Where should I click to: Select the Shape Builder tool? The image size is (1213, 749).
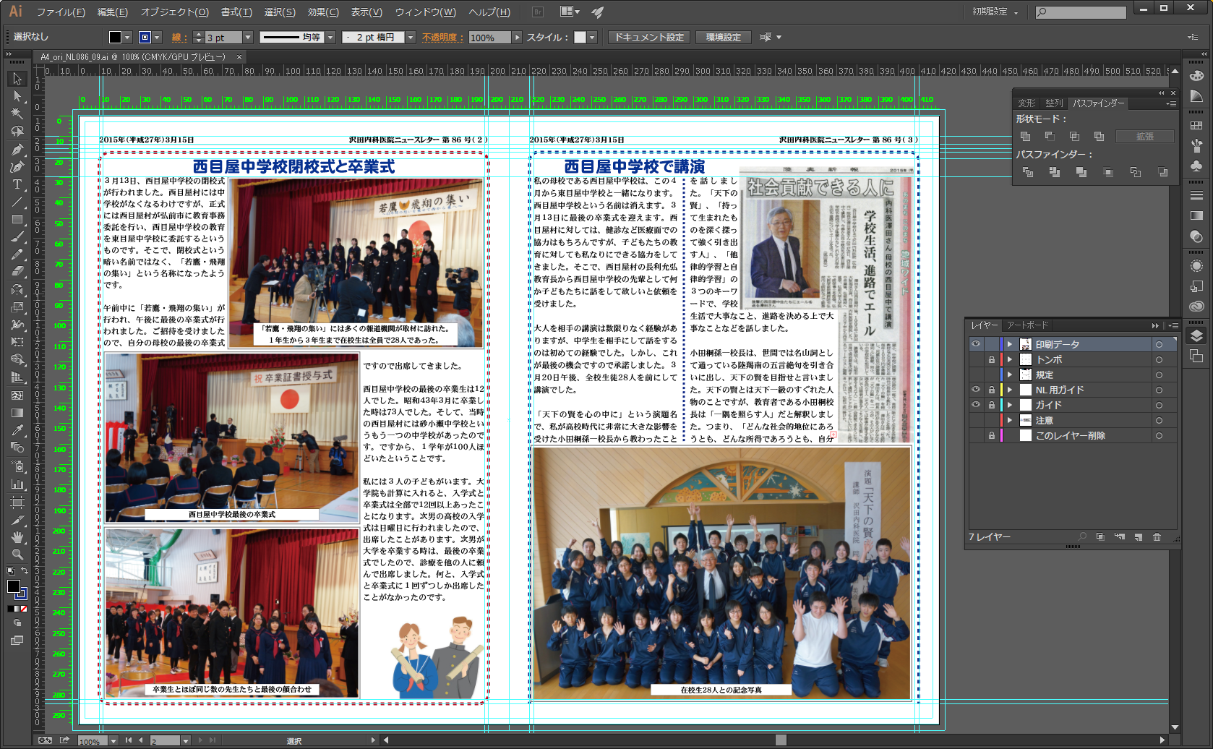pos(17,359)
